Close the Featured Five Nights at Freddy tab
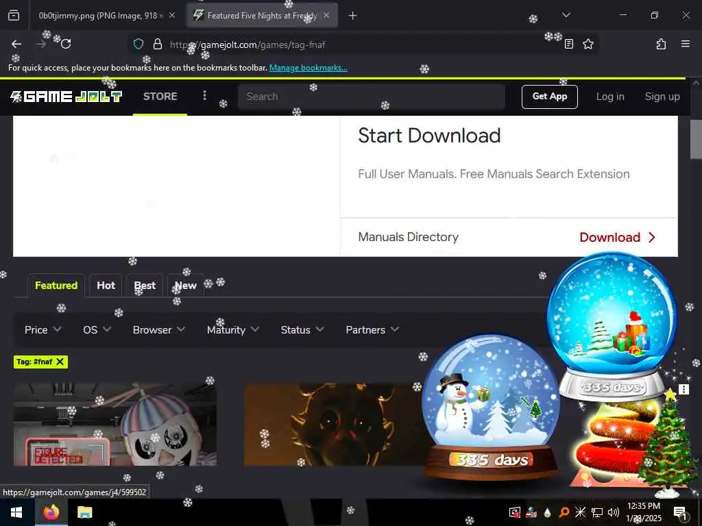The image size is (702, 526). [326, 15]
